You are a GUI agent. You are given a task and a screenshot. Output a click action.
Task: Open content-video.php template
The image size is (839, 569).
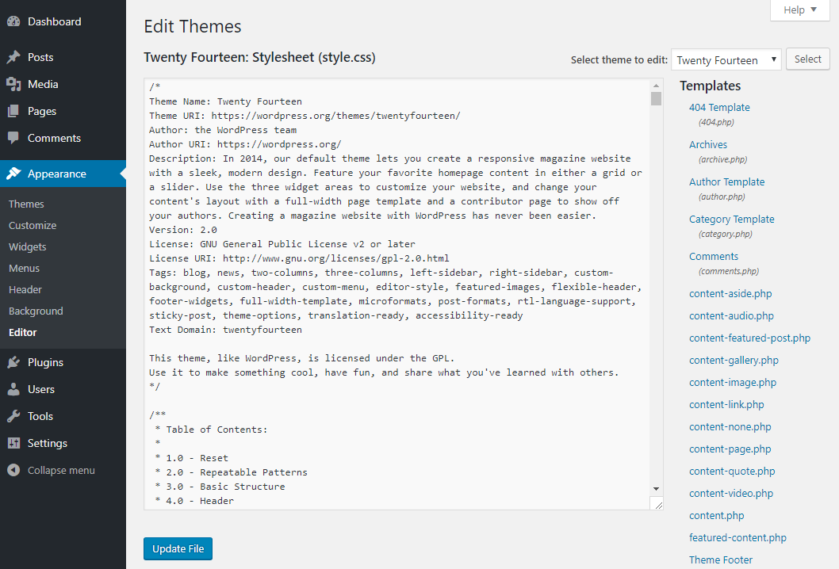(731, 493)
